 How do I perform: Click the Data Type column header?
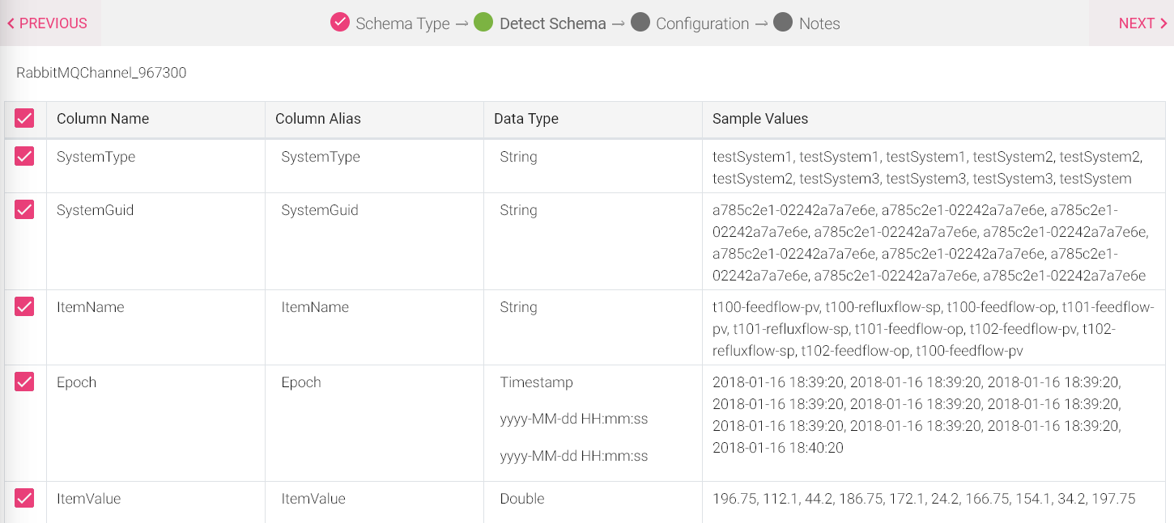coord(525,118)
